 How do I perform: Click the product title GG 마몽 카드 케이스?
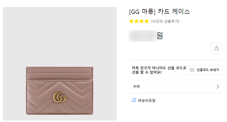click(x=159, y=12)
